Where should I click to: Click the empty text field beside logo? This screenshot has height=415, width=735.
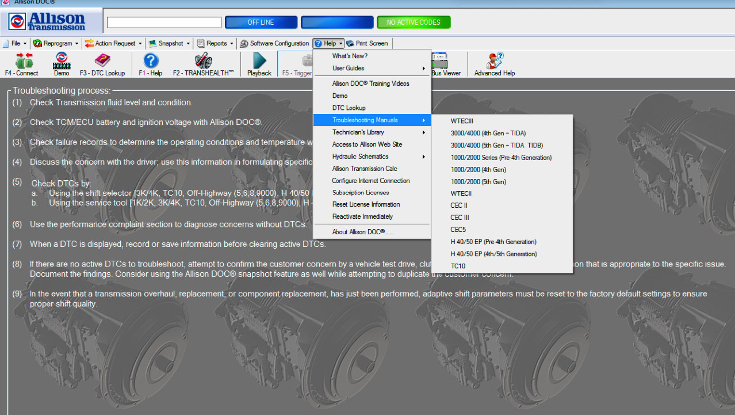coord(164,22)
